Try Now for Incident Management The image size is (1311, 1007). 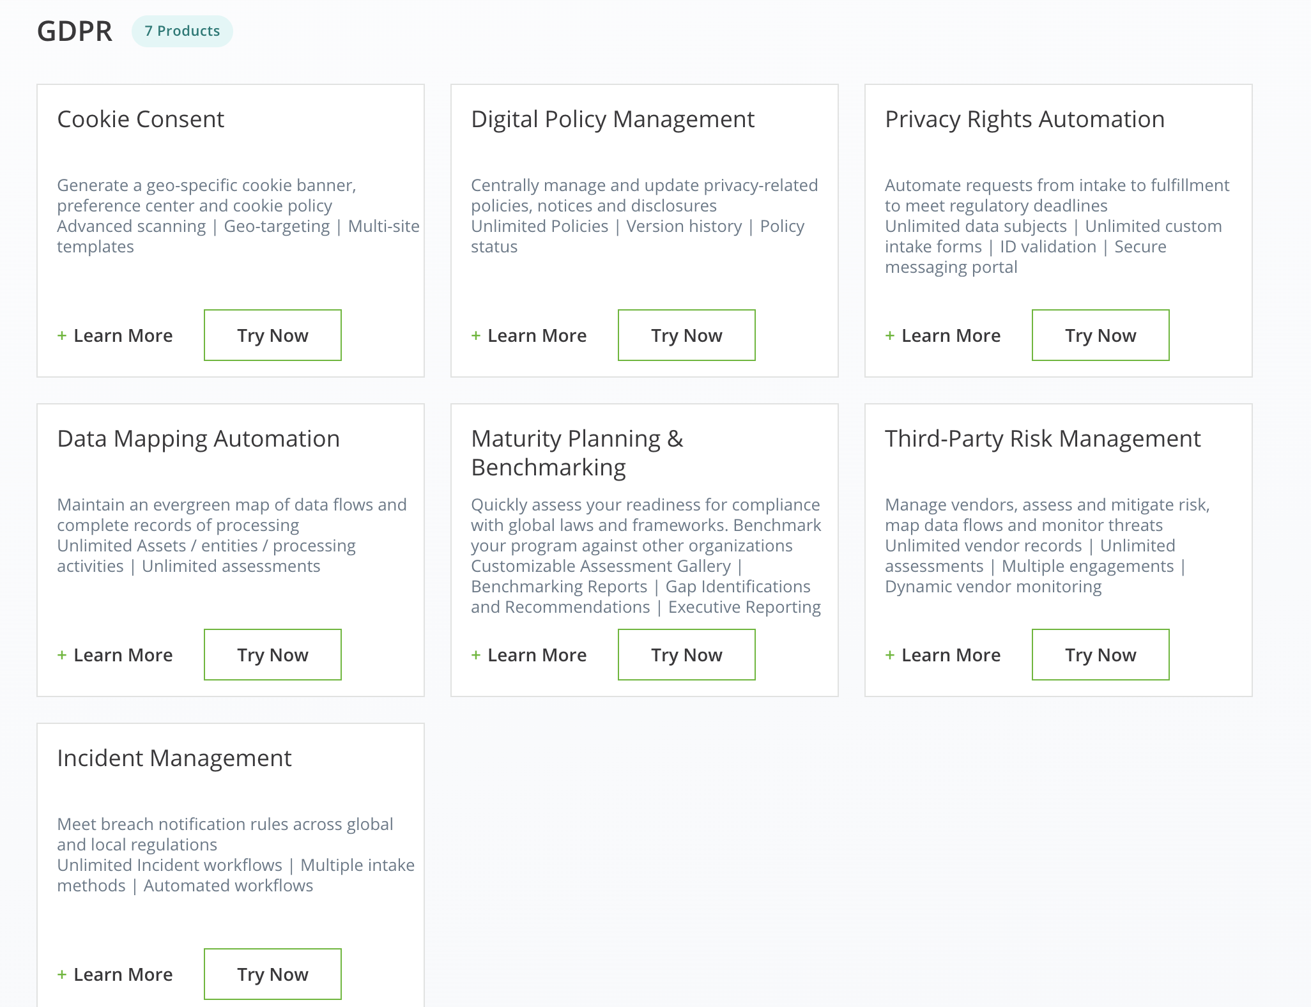pos(272,974)
